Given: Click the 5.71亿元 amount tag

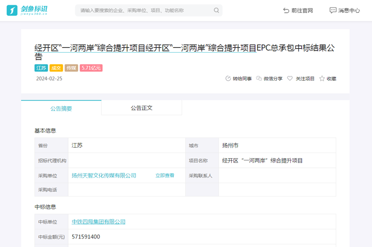Looking at the screenshot, I should click(91, 68).
